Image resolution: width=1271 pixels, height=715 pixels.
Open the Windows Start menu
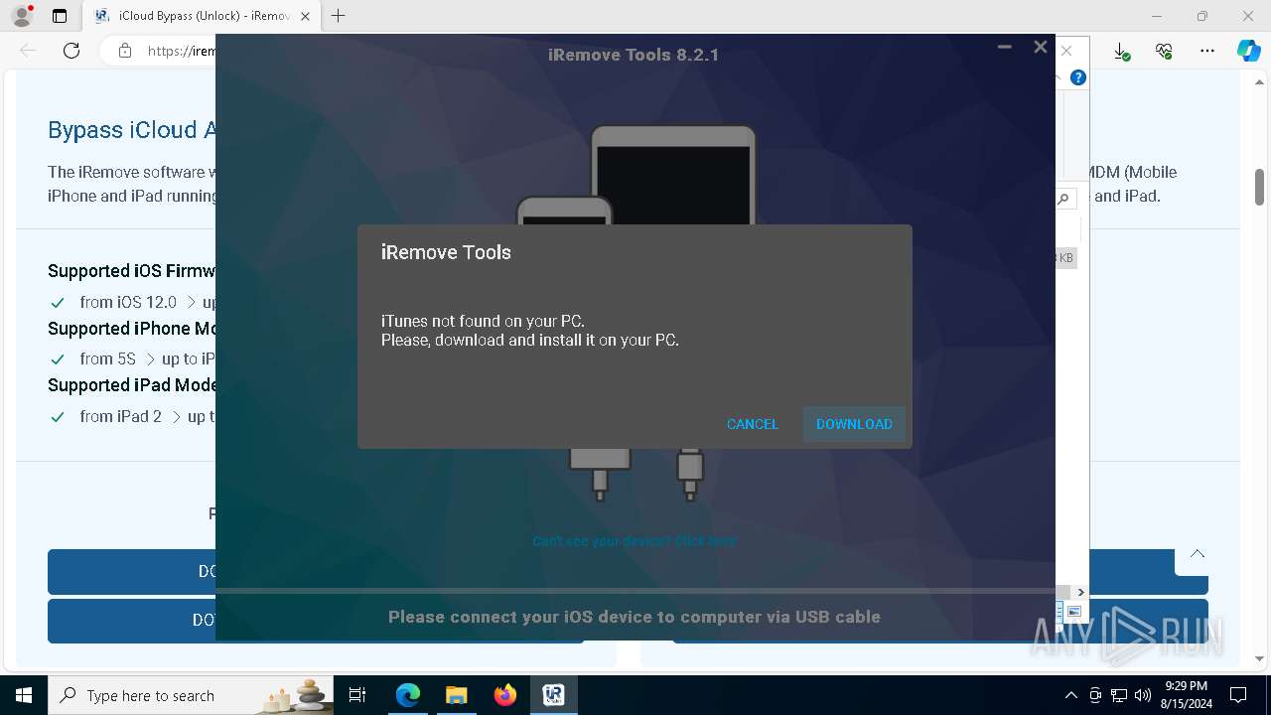tap(24, 695)
